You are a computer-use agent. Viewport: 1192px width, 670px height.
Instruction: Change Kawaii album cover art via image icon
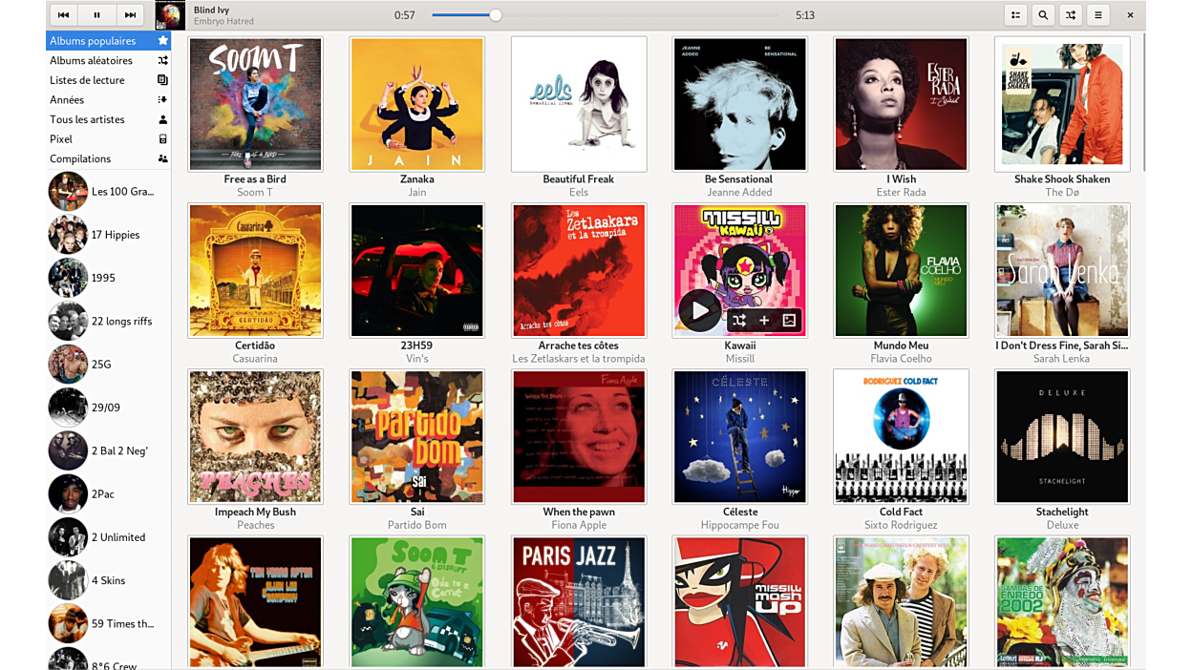click(x=789, y=321)
